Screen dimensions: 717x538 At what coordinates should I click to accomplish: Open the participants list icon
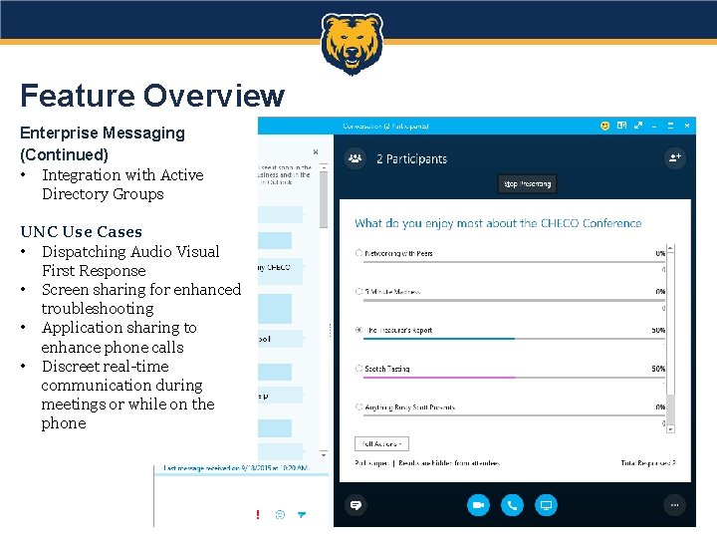(355, 158)
